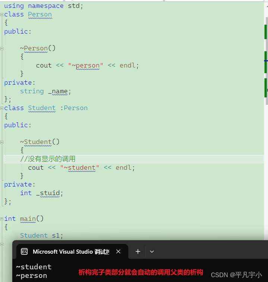Click the Student class name declaration
268x282 pixels.
pyautogui.click(x=42, y=108)
